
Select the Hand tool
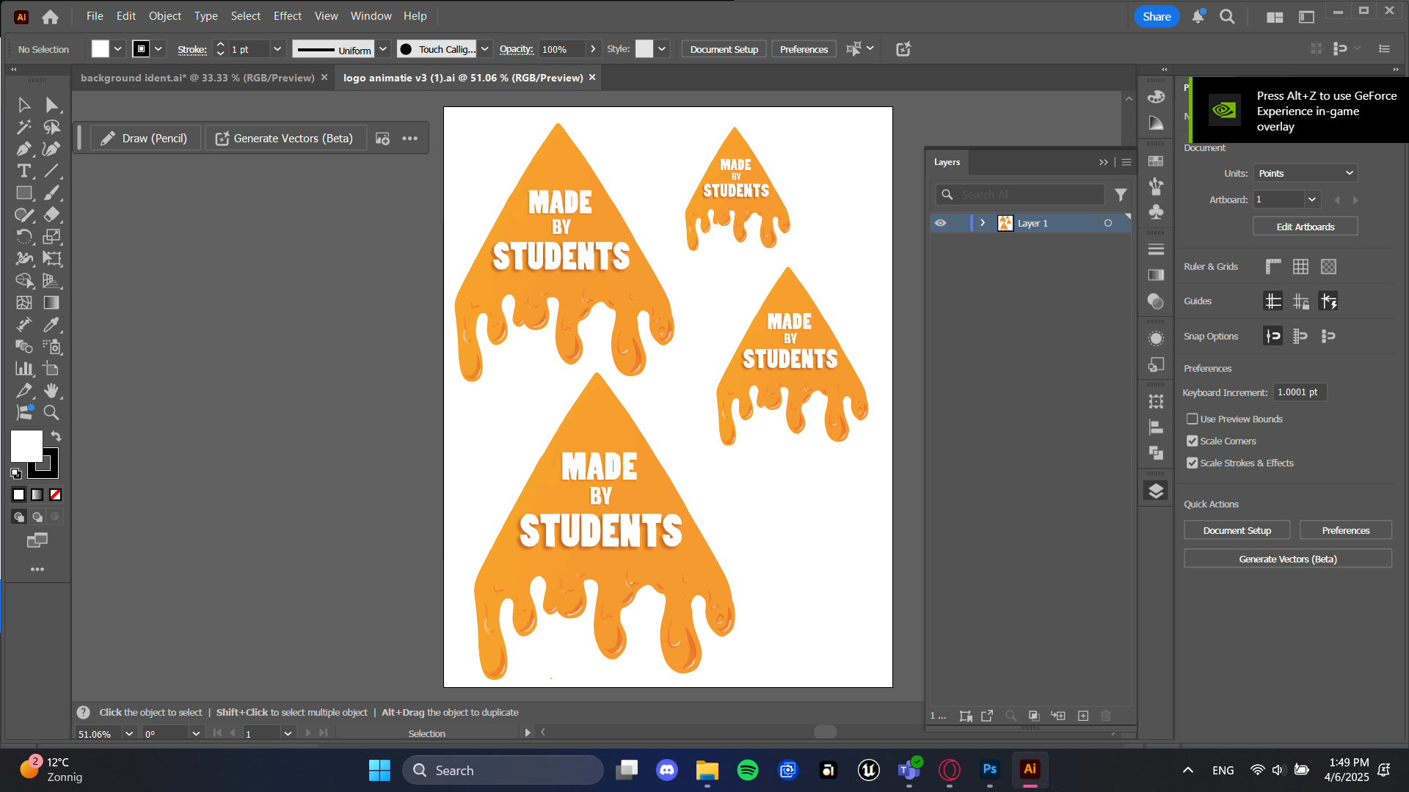(51, 391)
